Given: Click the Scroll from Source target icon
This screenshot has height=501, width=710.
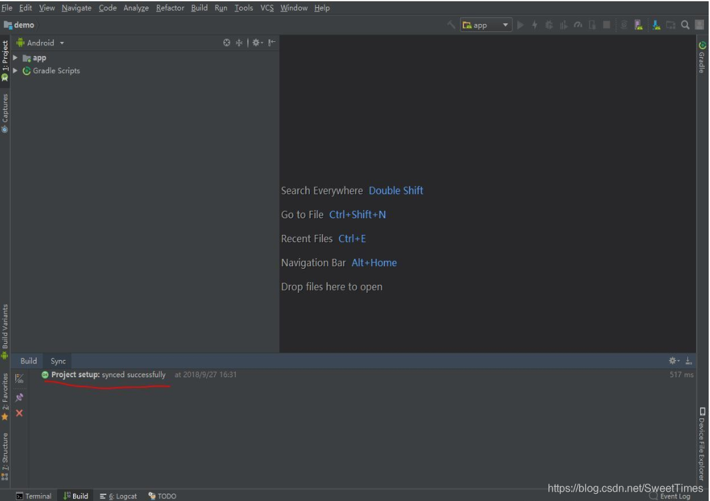Looking at the screenshot, I should coord(227,43).
